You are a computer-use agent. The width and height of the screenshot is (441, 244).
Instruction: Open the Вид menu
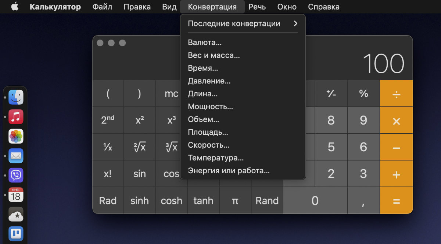(169, 7)
